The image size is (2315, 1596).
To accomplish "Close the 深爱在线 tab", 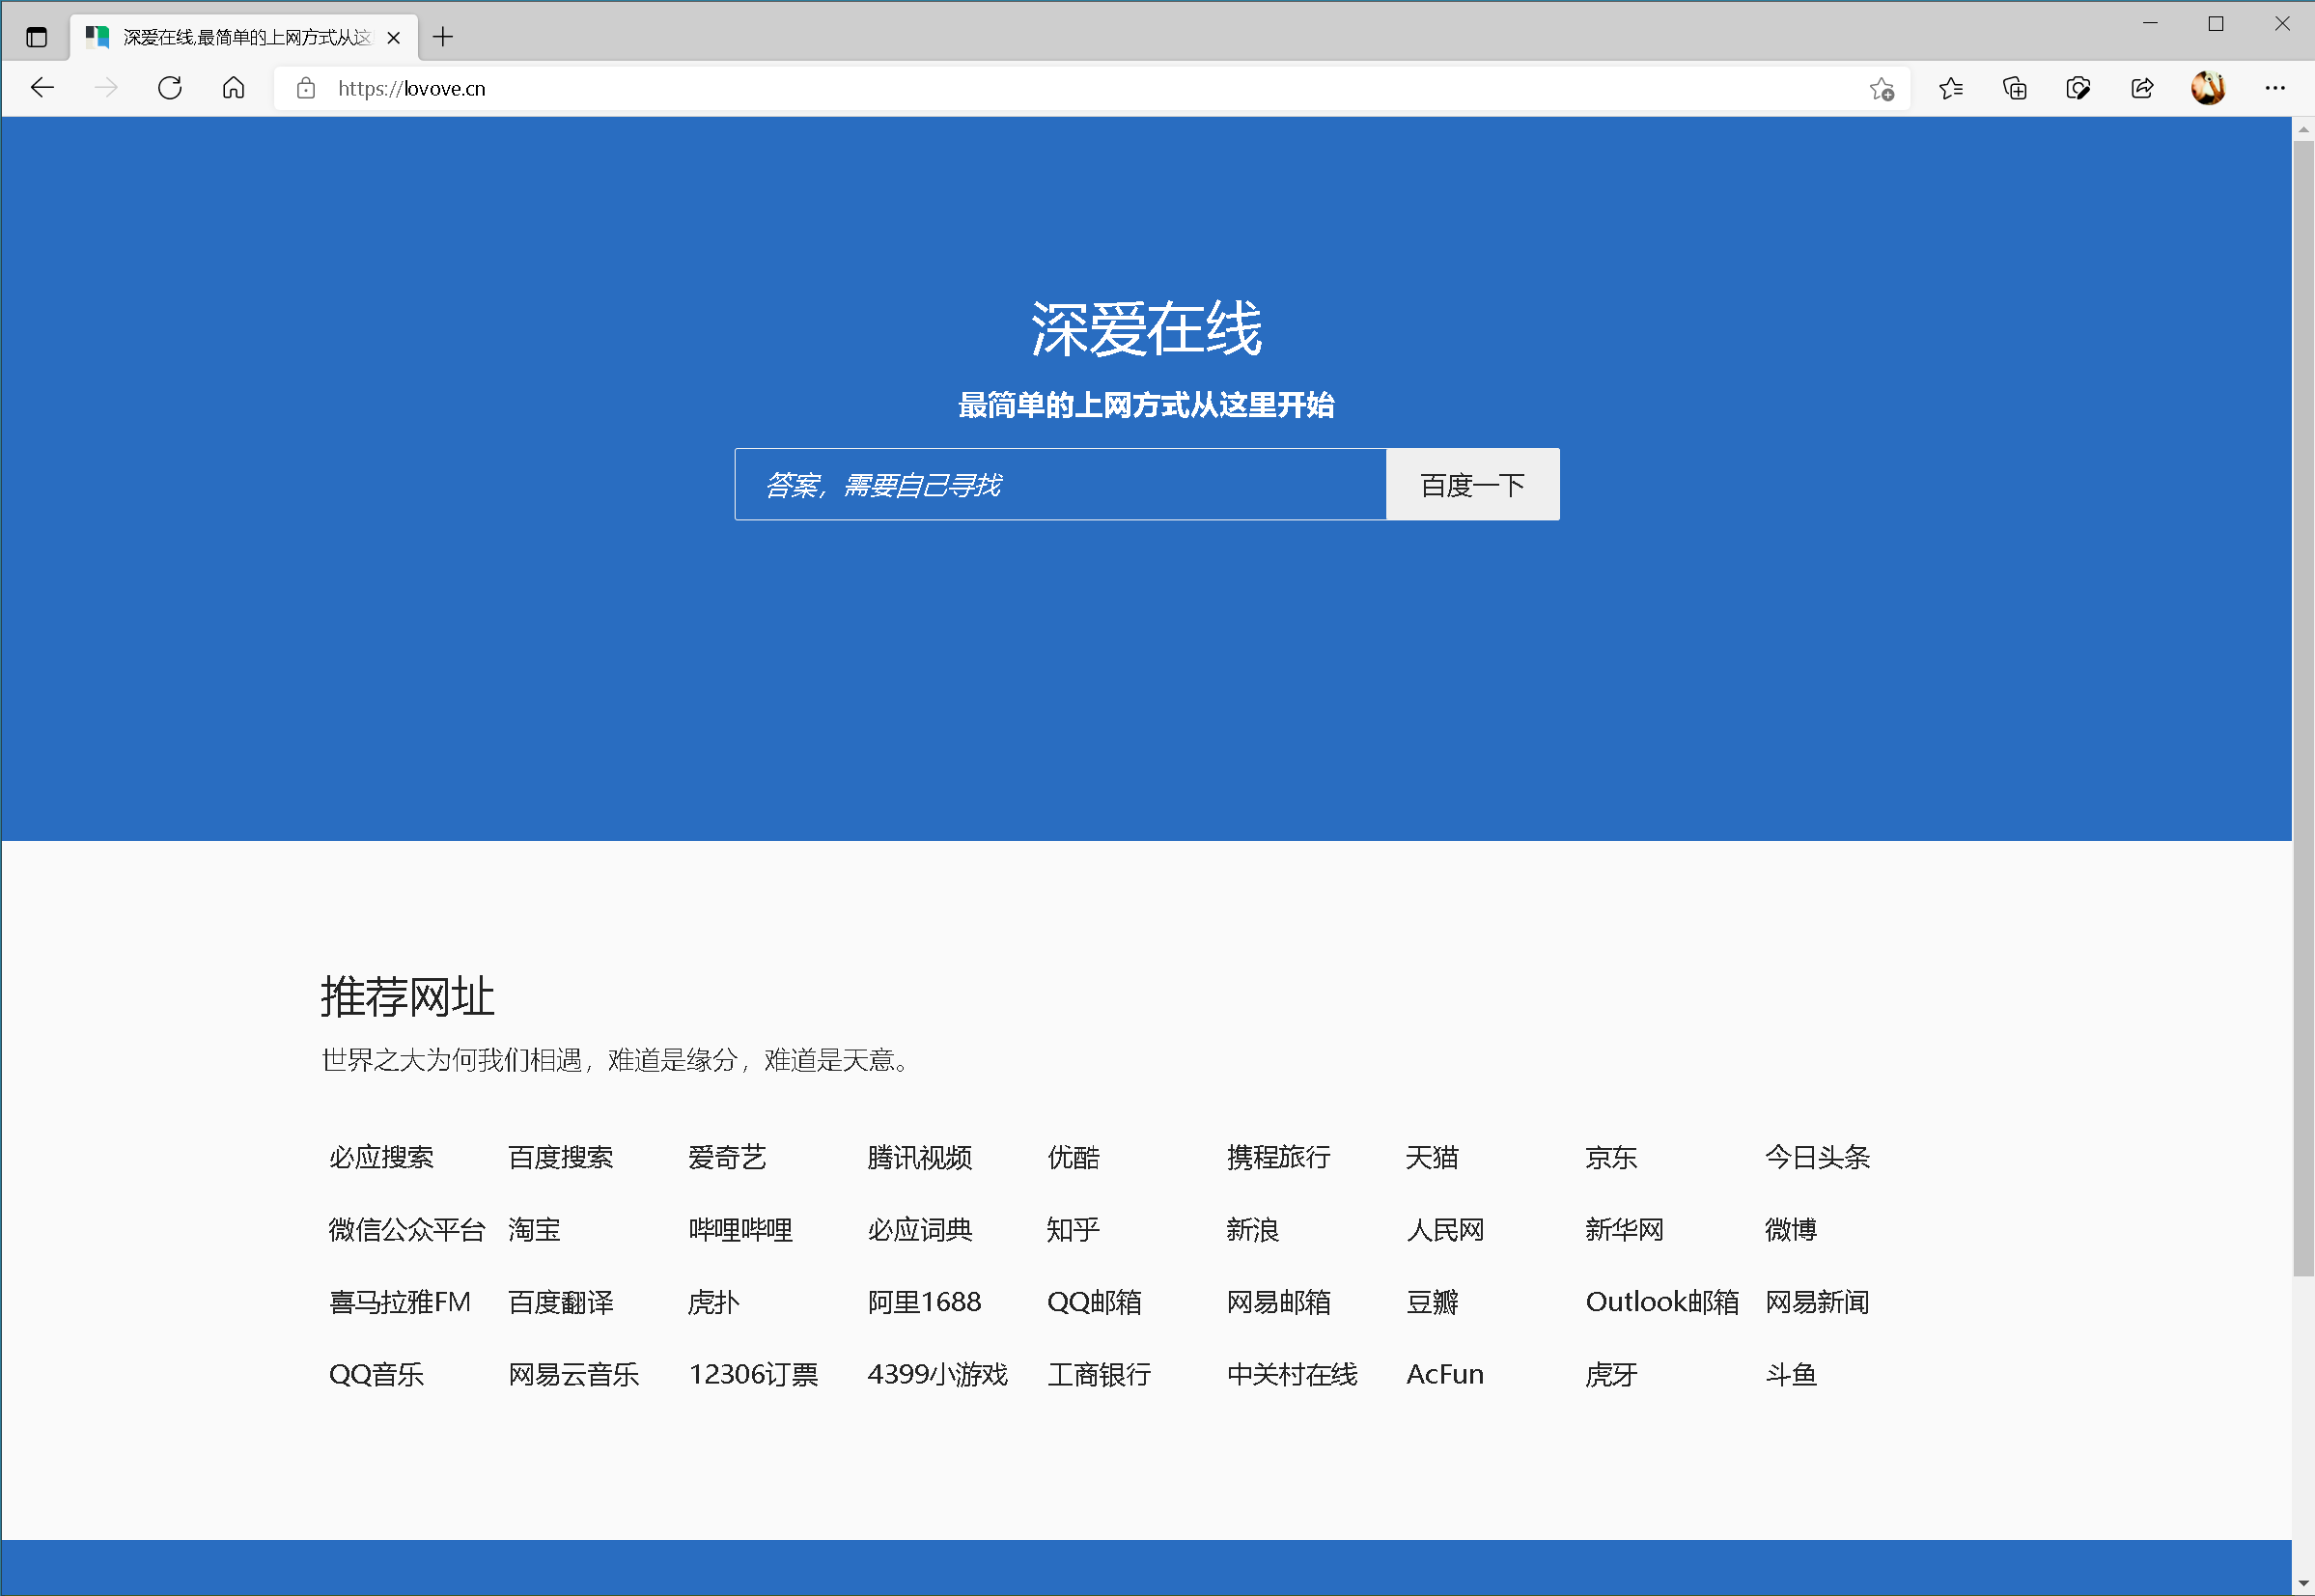I will (394, 38).
